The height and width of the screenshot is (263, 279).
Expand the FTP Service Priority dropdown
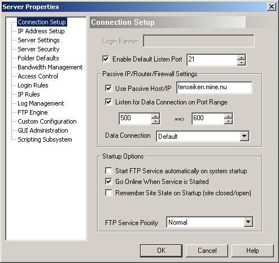[249, 222]
